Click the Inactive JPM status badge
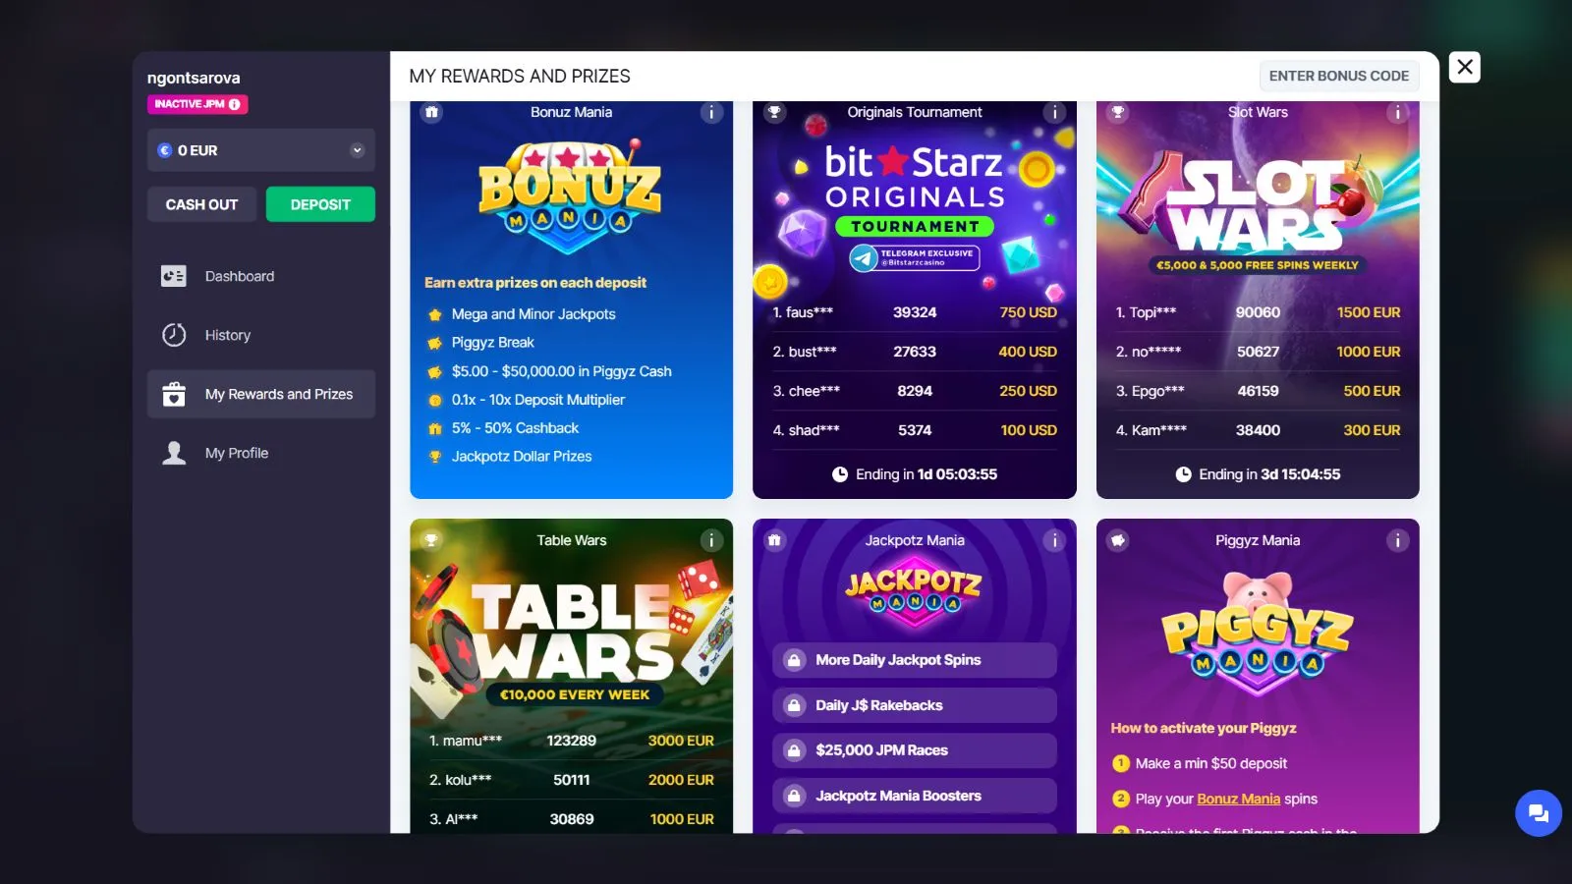The width and height of the screenshot is (1572, 884). [197, 104]
